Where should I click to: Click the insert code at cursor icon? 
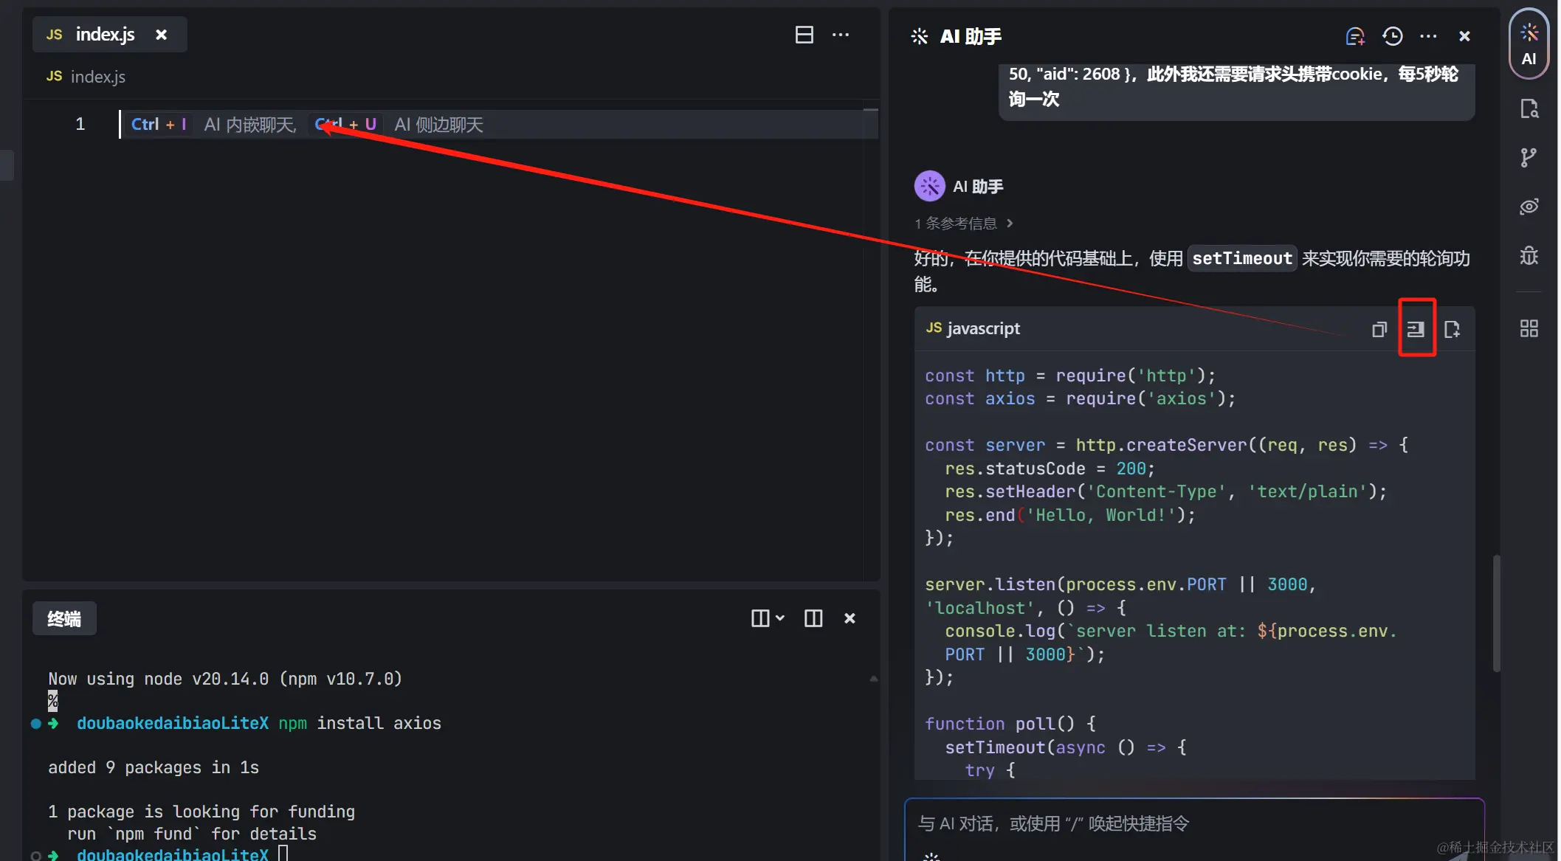[1416, 329]
